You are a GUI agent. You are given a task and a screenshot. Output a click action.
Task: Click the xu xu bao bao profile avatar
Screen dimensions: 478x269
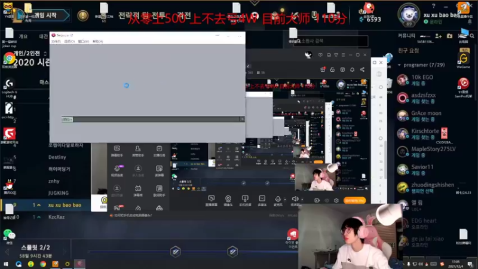click(x=409, y=14)
